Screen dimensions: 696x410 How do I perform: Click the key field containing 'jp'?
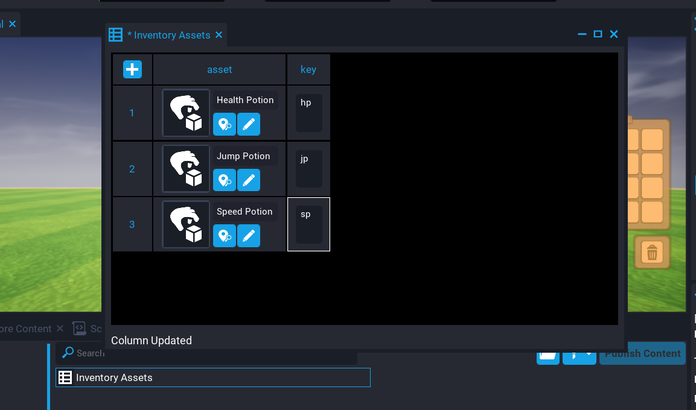pos(308,169)
